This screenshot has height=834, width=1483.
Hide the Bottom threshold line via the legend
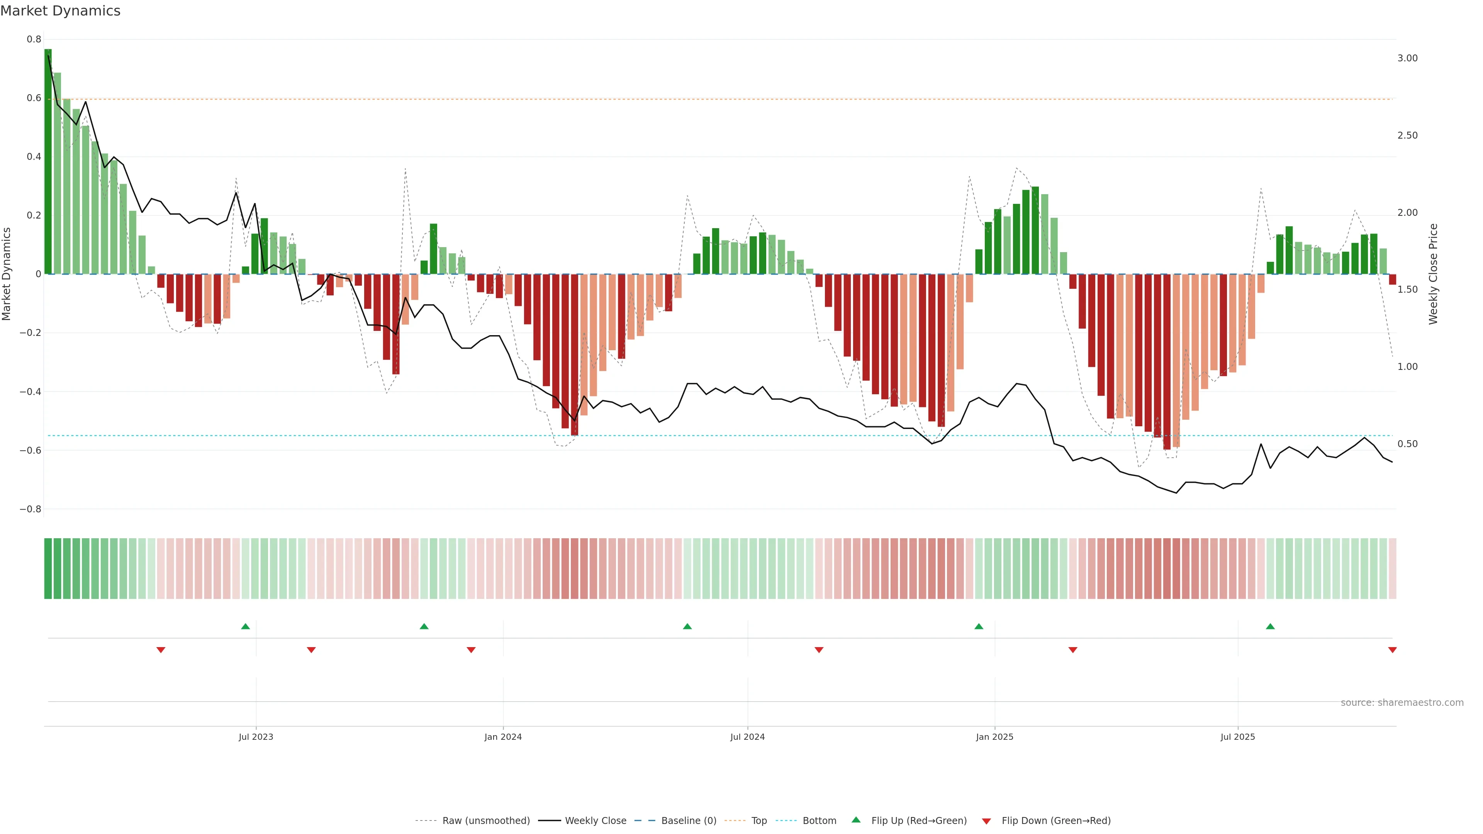coord(819,821)
